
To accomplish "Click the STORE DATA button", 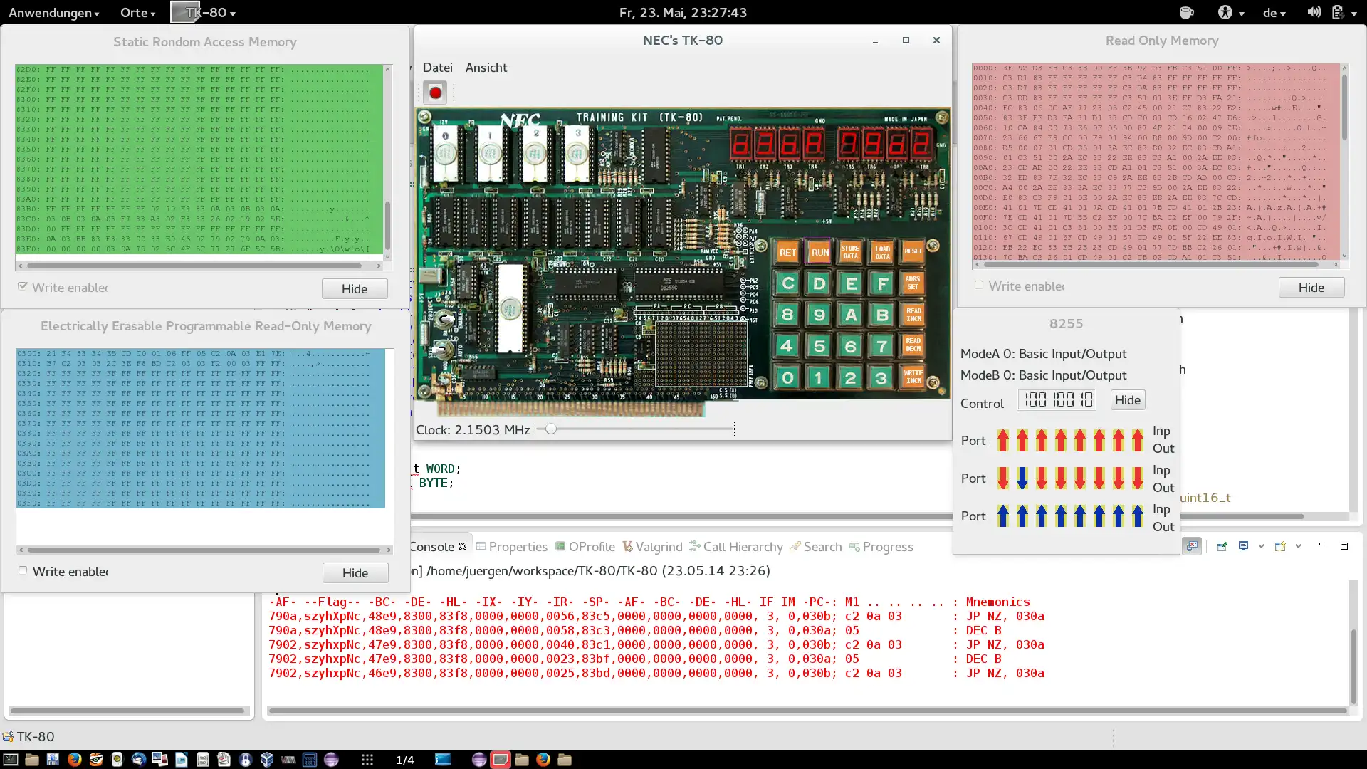I will point(849,251).
